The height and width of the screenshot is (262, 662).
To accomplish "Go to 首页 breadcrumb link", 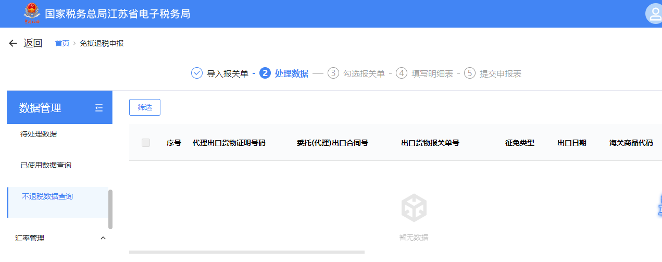I will (x=62, y=43).
